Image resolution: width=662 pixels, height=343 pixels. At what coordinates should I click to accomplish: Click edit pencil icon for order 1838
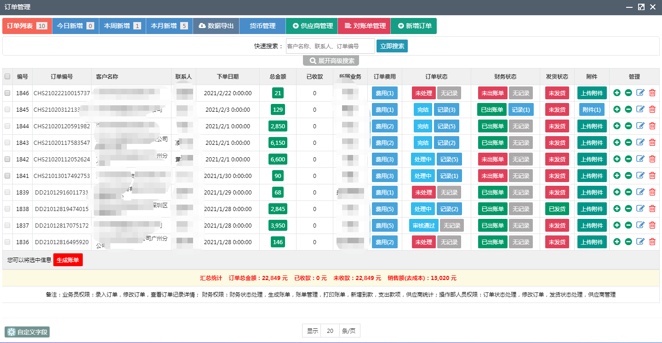[x=640, y=209]
